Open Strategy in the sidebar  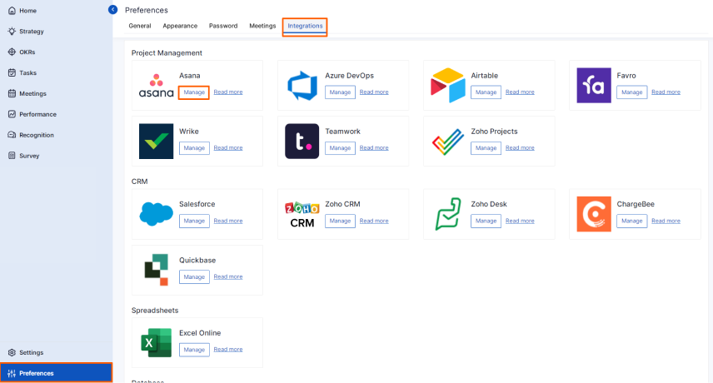tap(32, 32)
